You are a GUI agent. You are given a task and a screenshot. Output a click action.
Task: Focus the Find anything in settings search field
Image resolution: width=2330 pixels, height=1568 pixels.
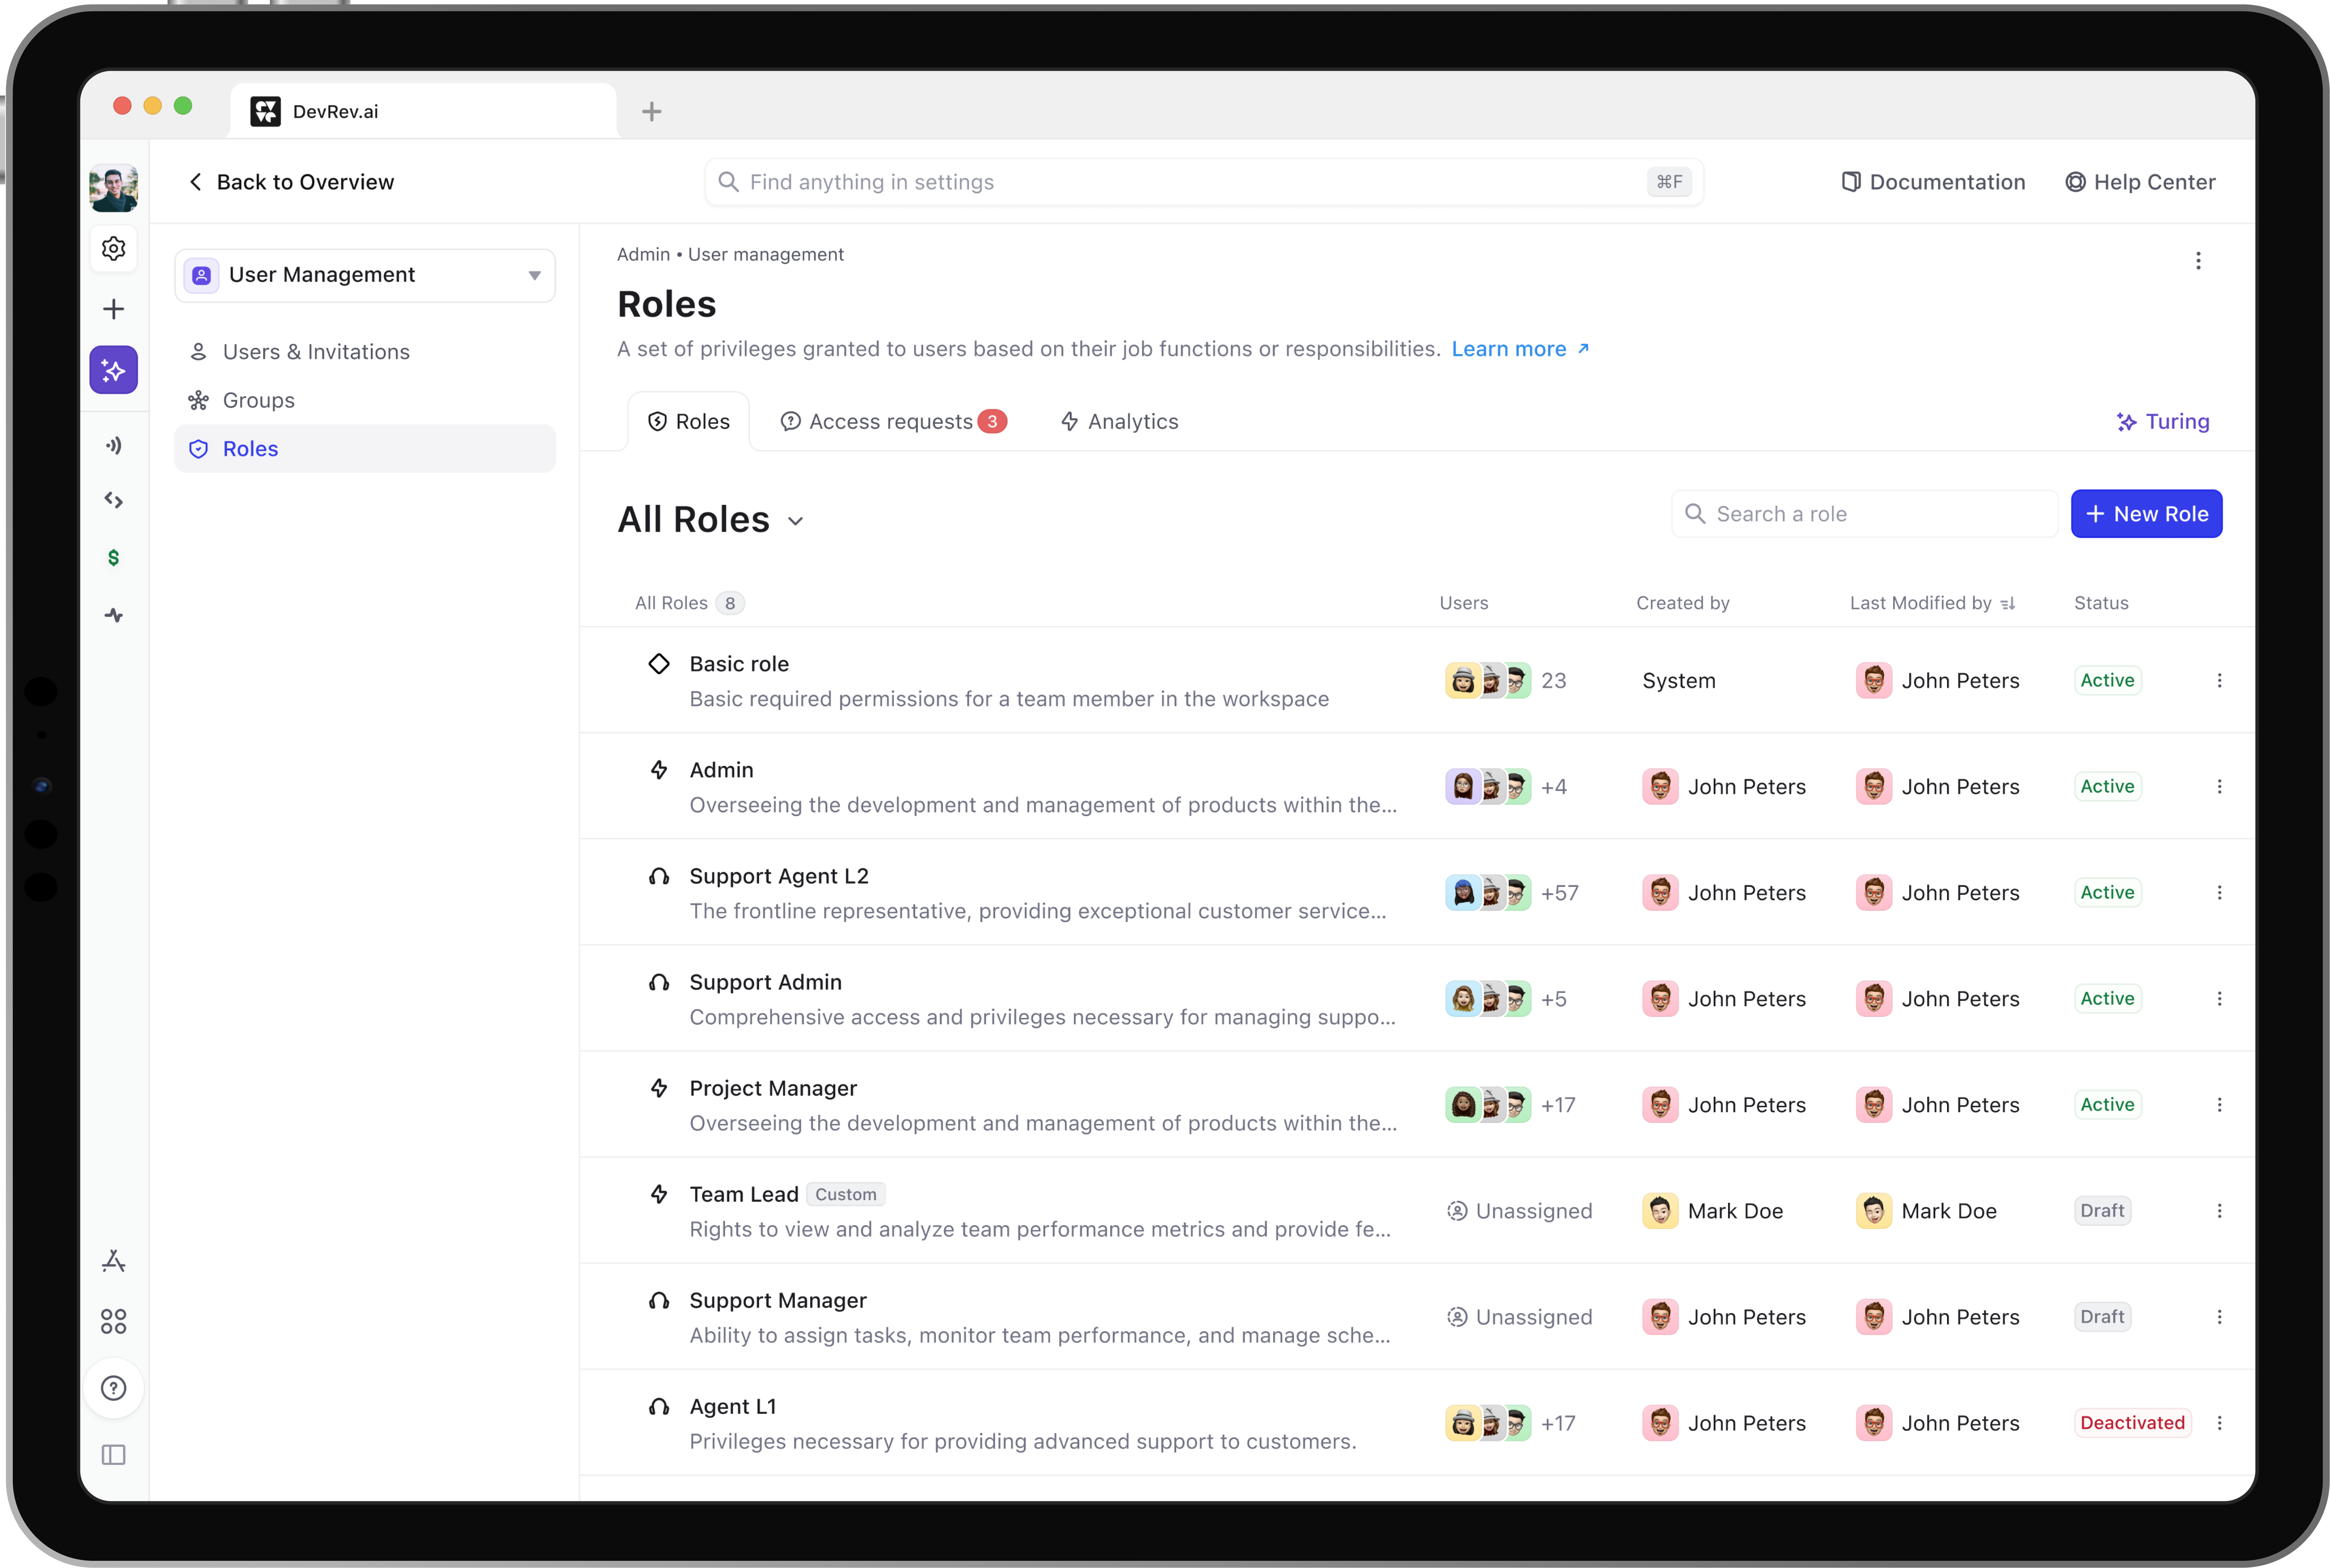1204,182
